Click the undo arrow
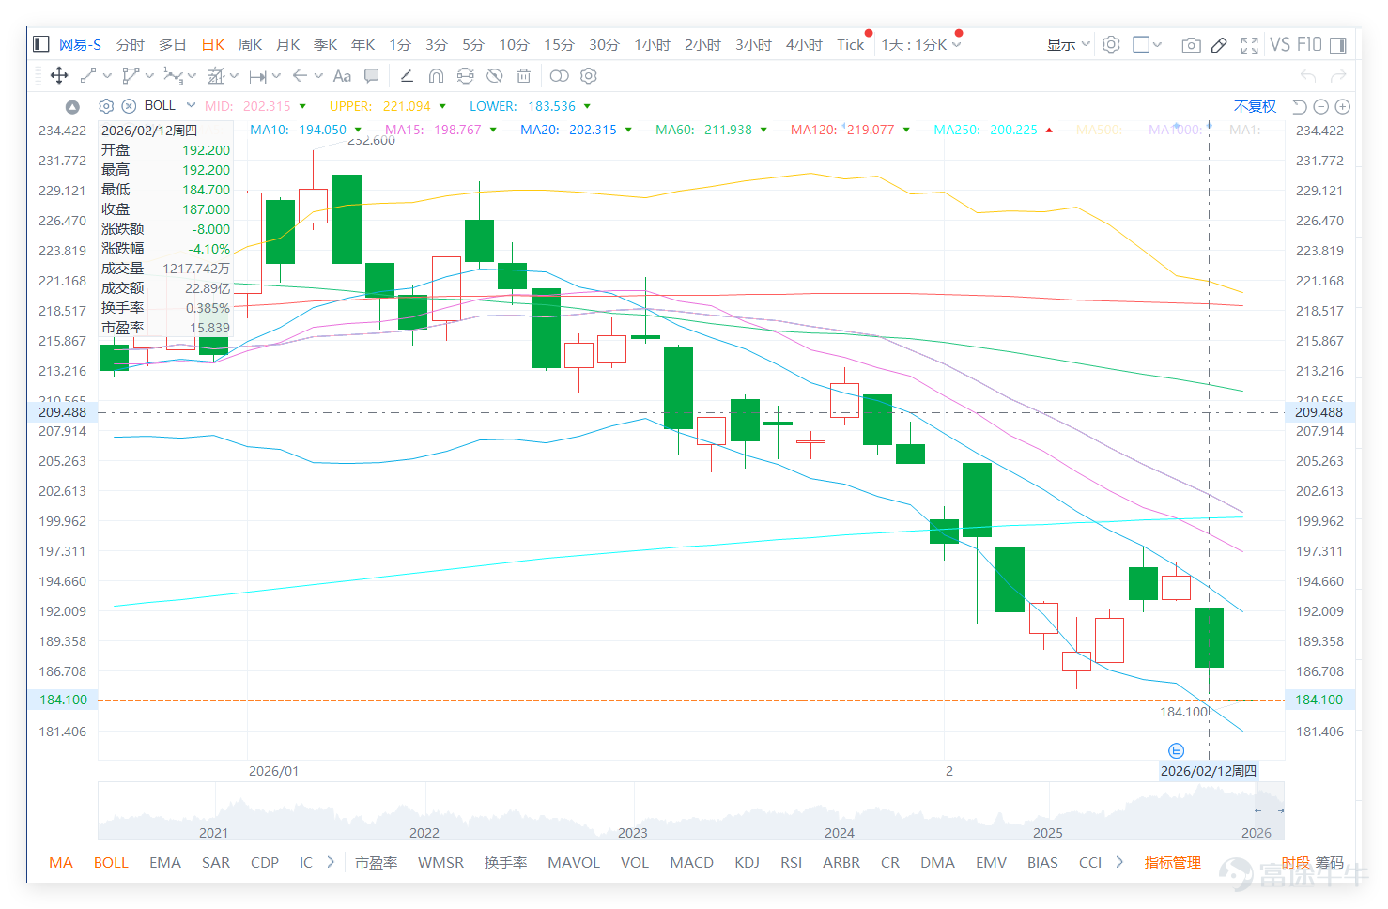1388x909 pixels. 1308,76
